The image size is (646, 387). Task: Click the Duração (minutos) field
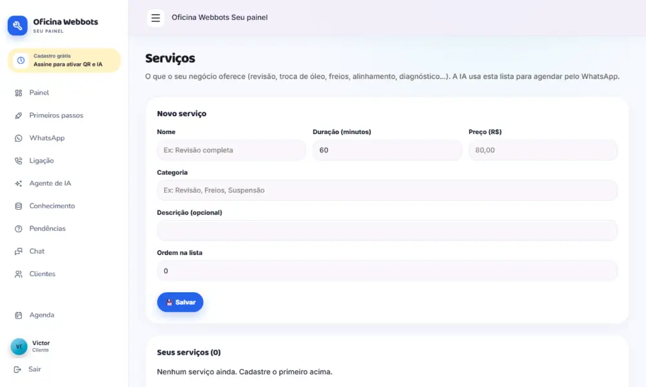pos(387,150)
